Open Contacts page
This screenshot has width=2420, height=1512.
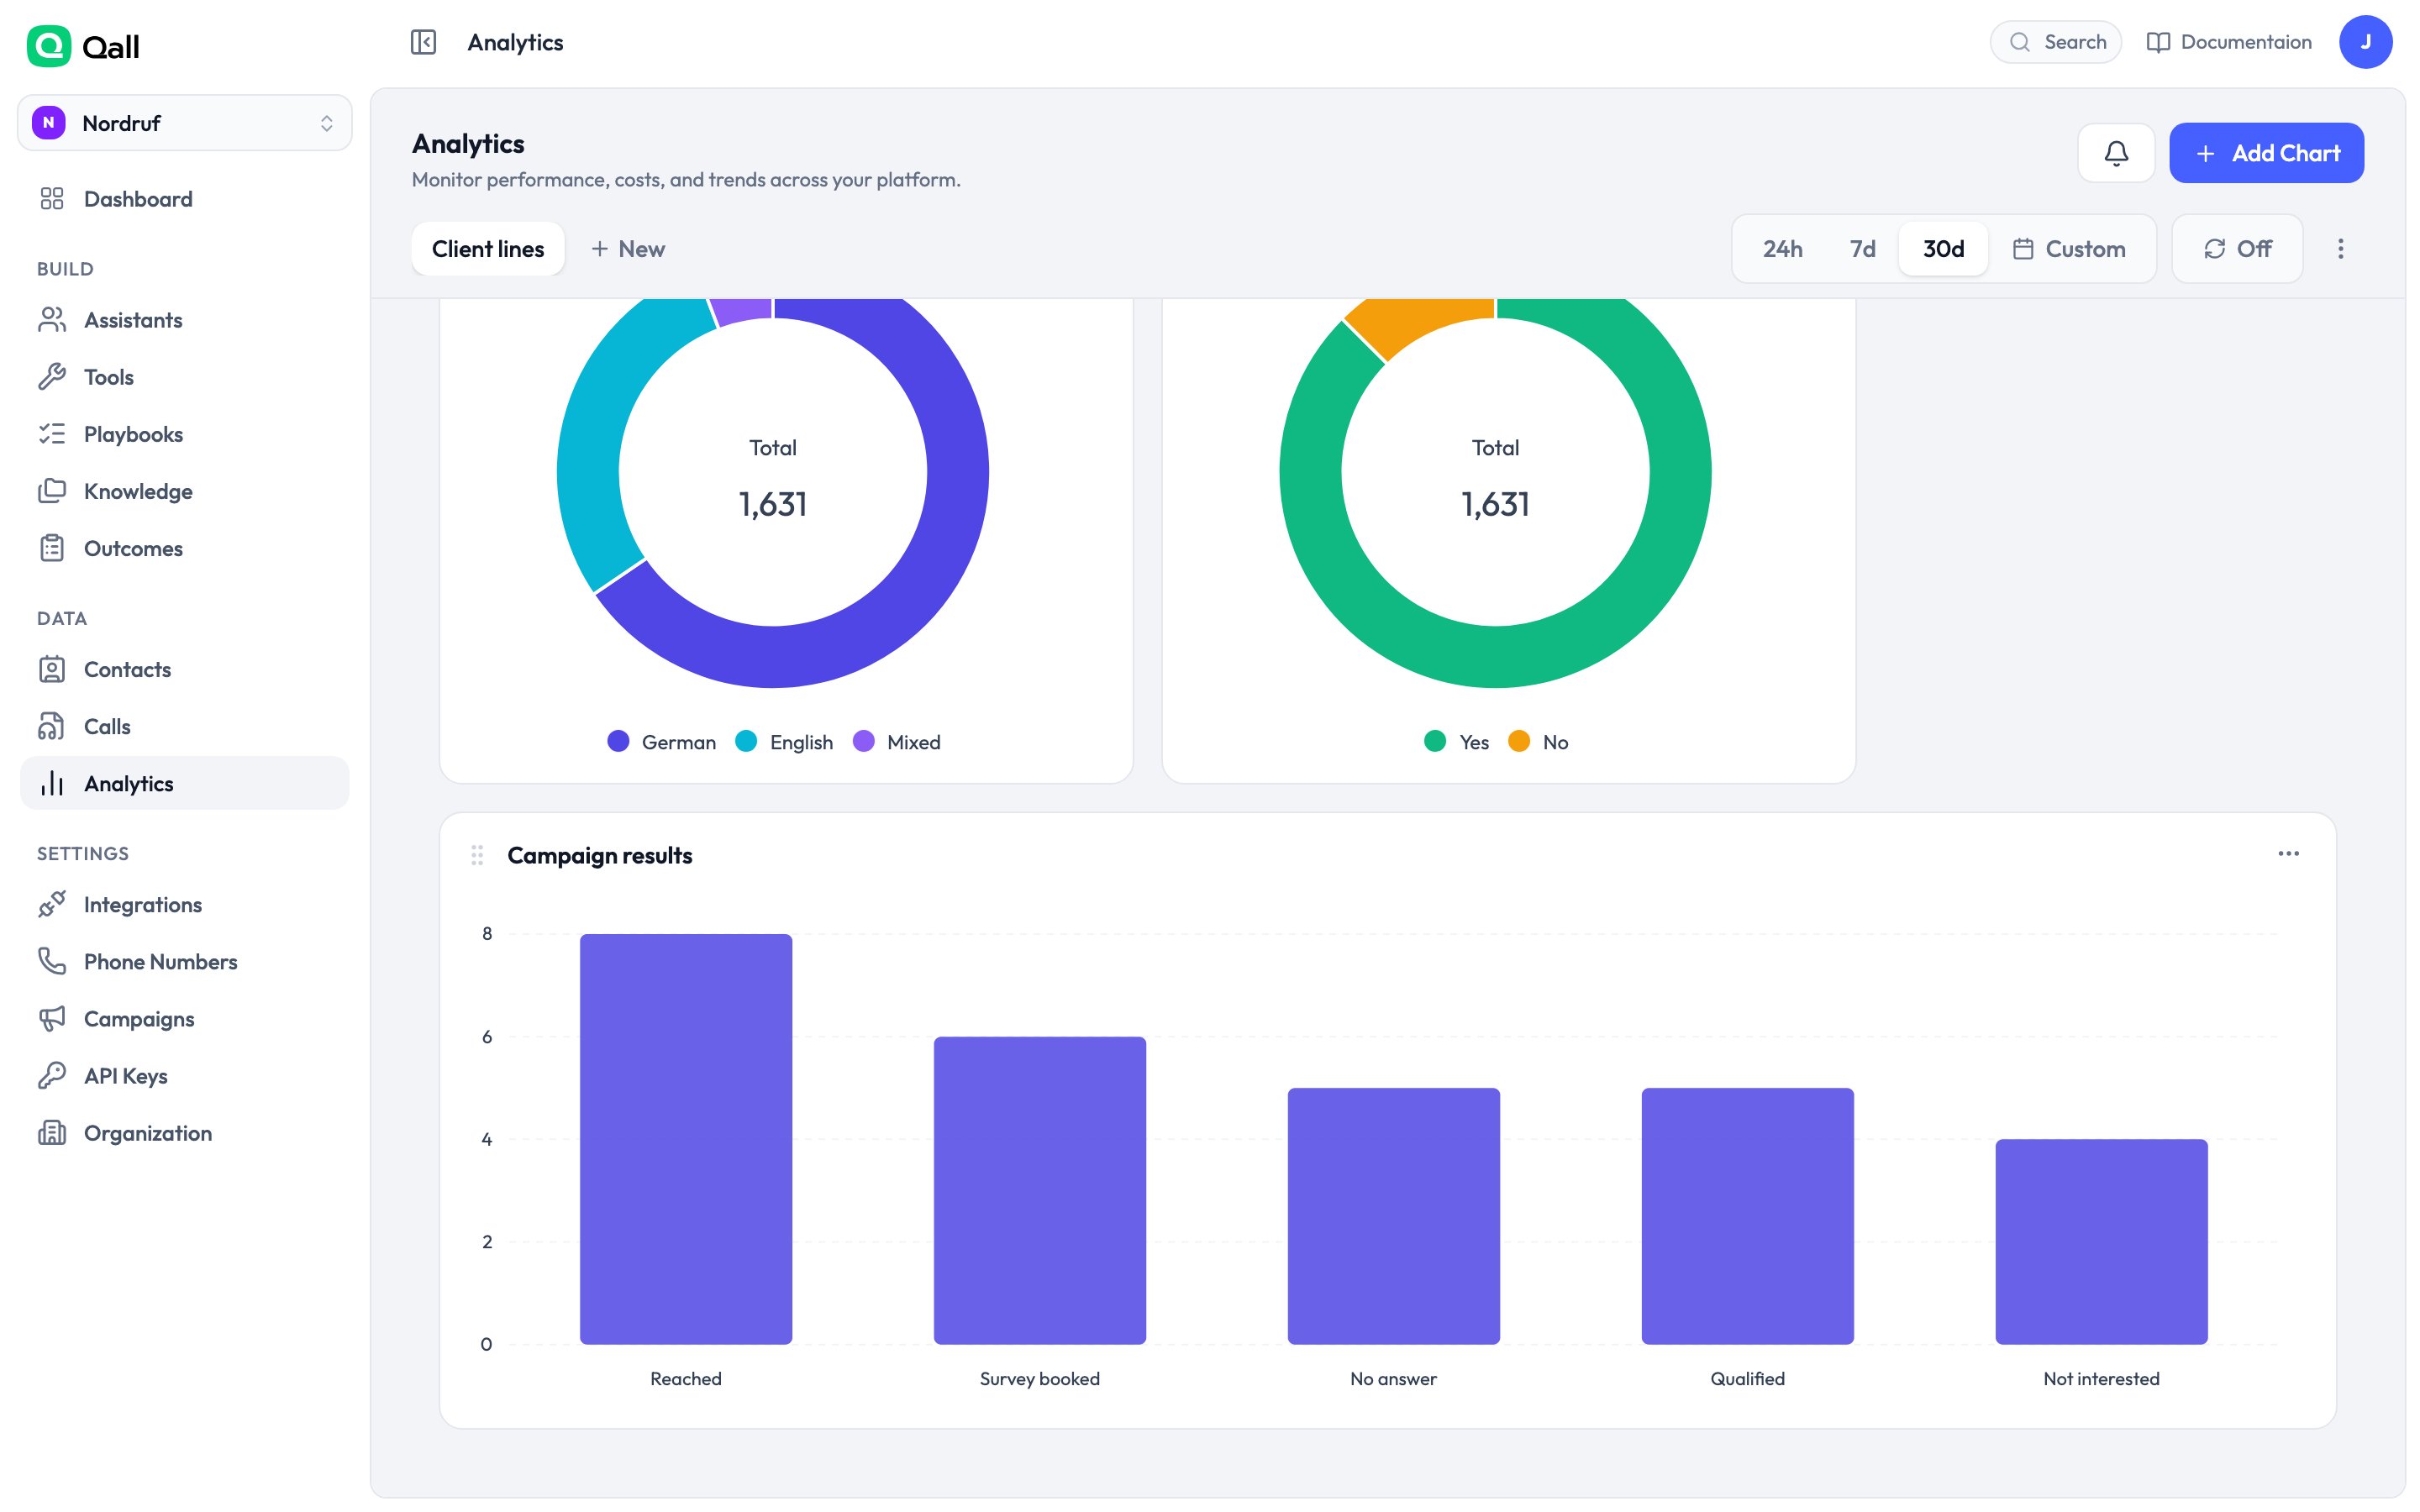tap(185, 669)
